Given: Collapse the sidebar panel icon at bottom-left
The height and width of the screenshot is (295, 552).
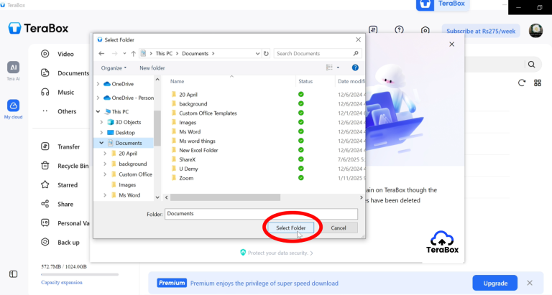Looking at the screenshot, I should tap(13, 274).
